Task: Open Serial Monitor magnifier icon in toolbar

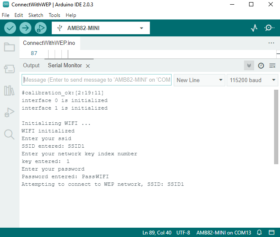Action: (269, 28)
